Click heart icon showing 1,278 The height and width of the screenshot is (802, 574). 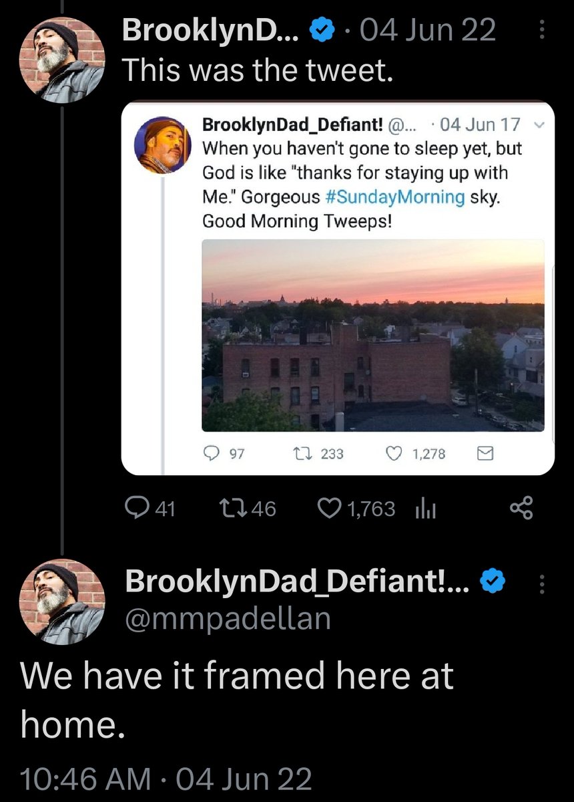(395, 454)
